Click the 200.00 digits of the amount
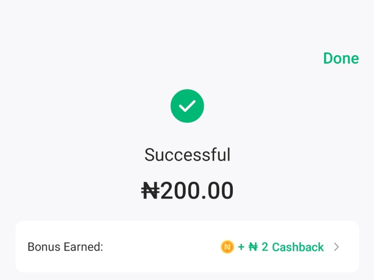 coord(197,191)
